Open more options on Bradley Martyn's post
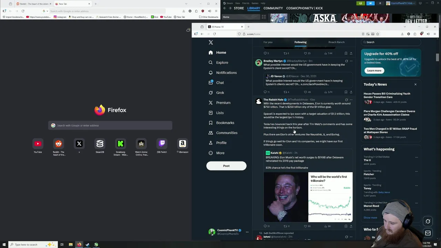 (351, 61)
